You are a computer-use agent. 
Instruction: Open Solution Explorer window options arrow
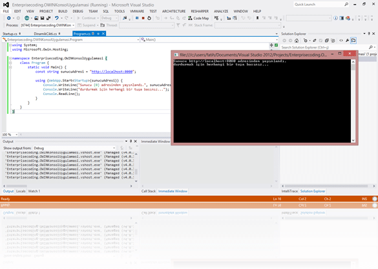tap(364, 34)
